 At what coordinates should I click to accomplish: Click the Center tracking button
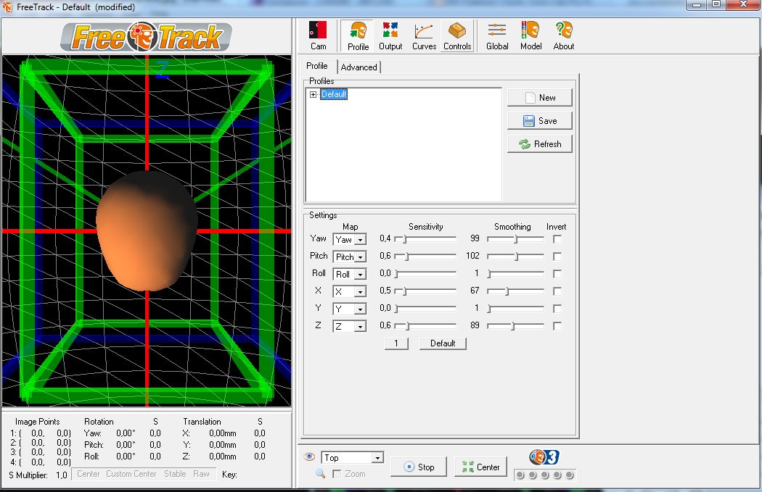(480, 467)
